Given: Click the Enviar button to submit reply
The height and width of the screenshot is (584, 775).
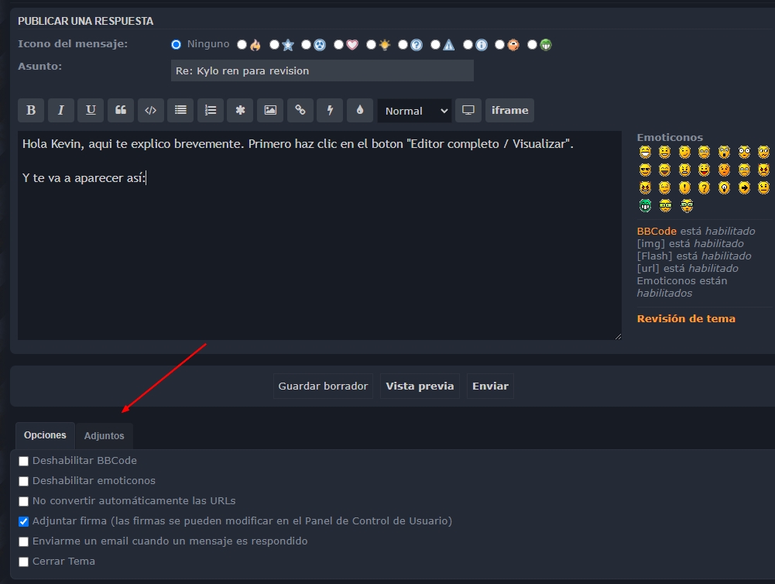Looking at the screenshot, I should 490,386.
